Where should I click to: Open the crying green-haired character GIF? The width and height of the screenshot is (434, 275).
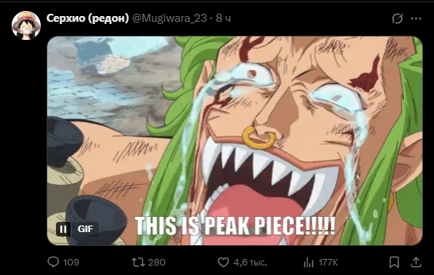(235, 140)
